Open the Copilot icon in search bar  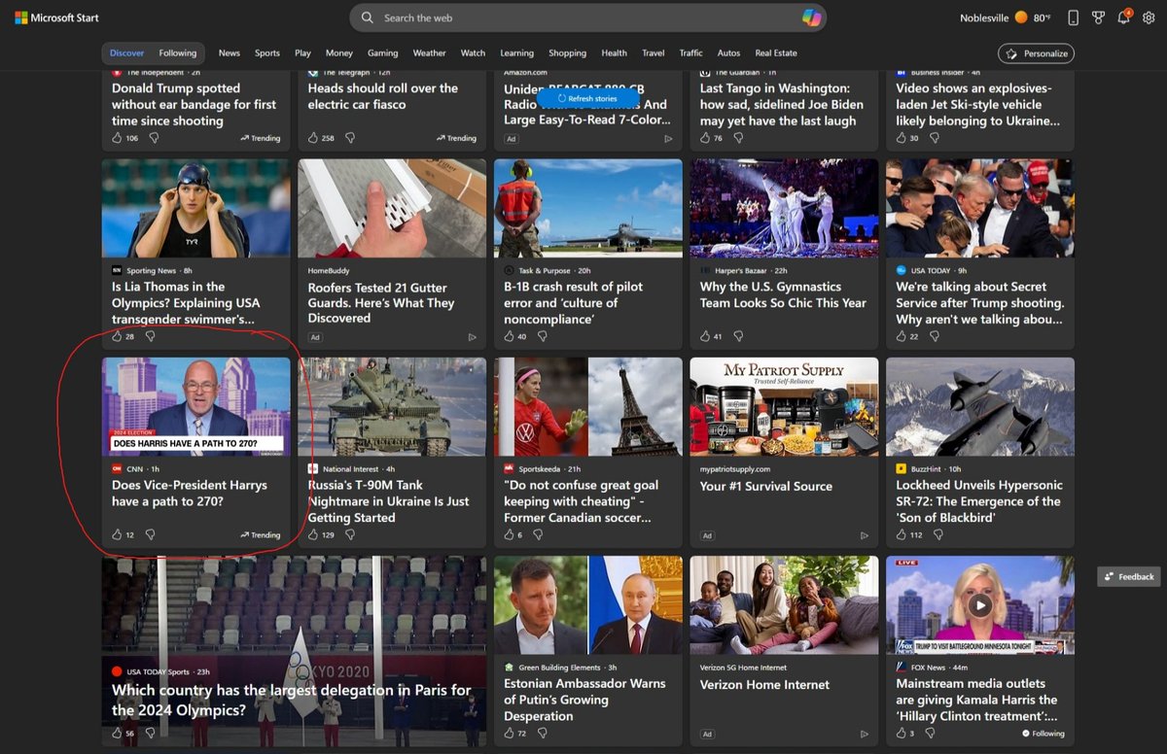(811, 17)
